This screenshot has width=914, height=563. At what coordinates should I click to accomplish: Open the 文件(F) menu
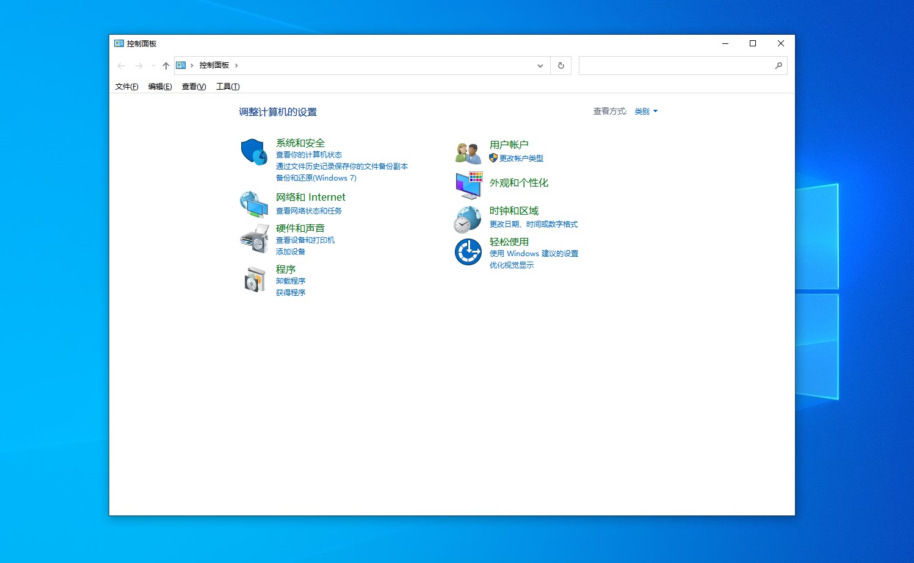pyautogui.click(x=127, y=87)
